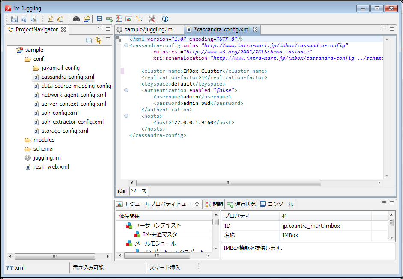Minimize the bottom view panel
Image resolution: width=403 pixels, height=279 pixels.
pyautogui.click(x=384, y=202)
